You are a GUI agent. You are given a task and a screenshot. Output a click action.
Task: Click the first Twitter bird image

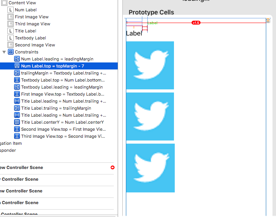coord(150,65)
